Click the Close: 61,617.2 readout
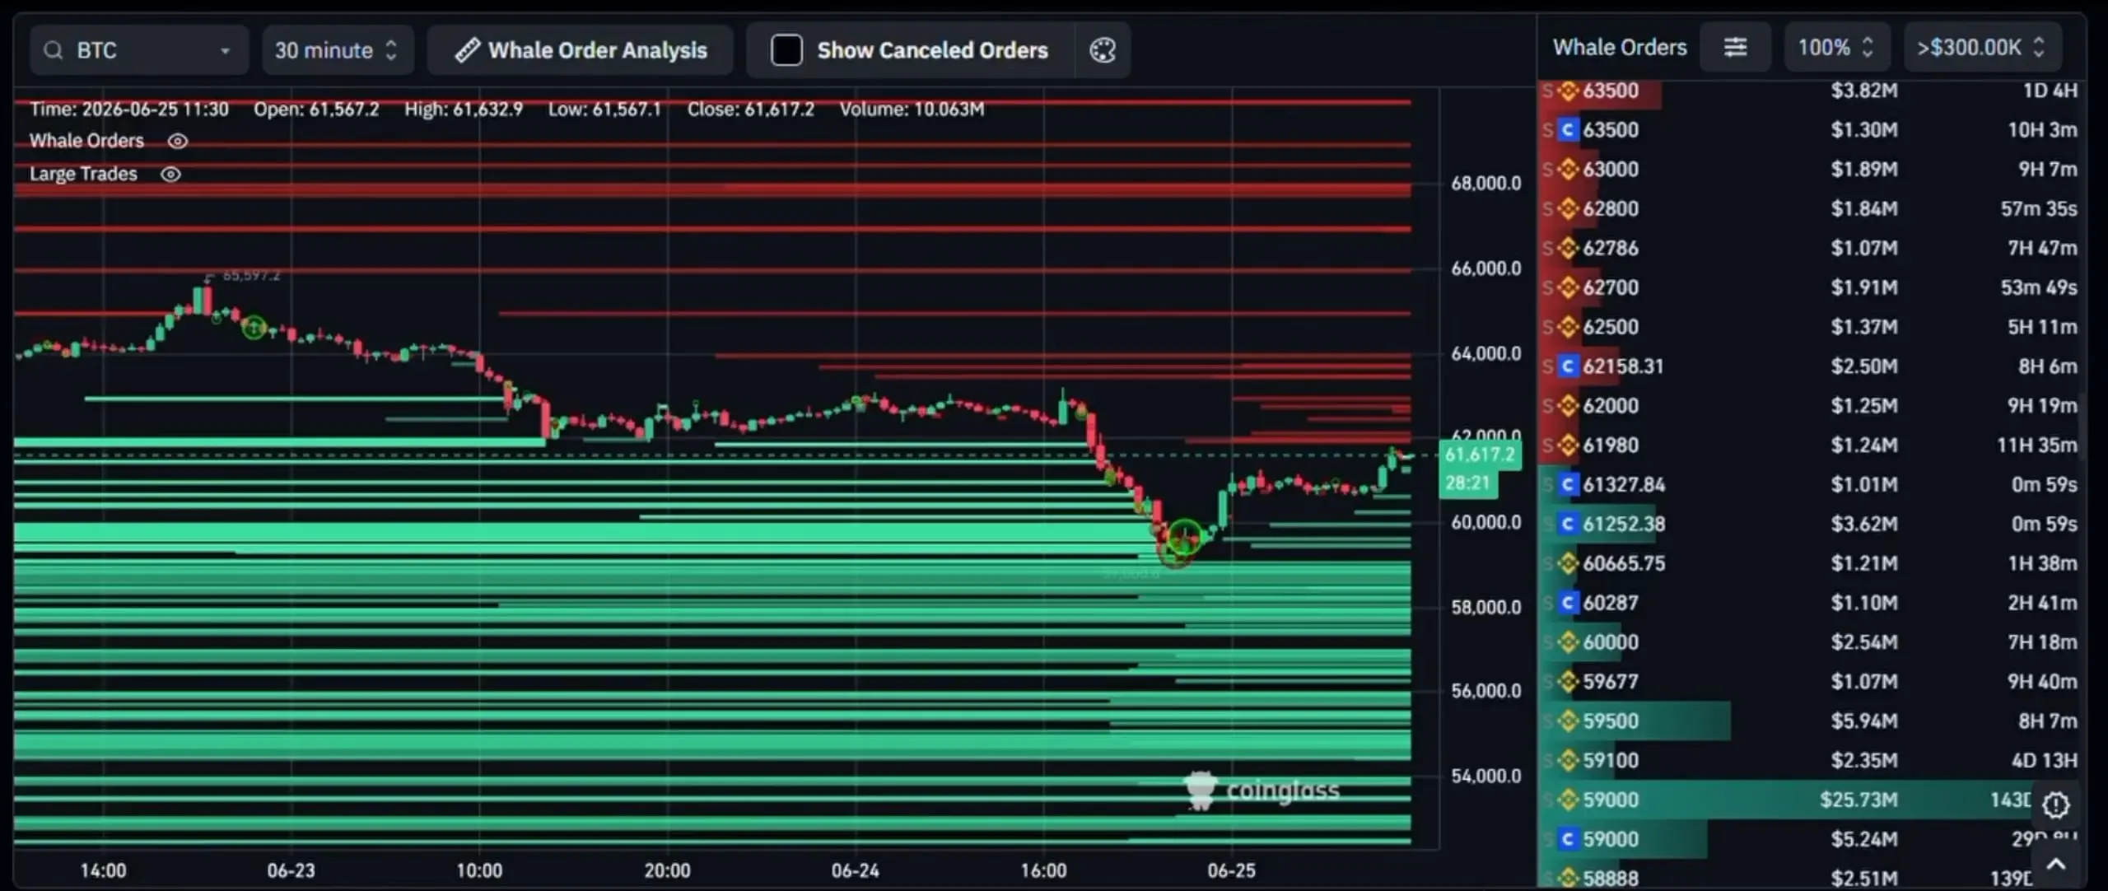The width and height of the screenshot is (2108, 891). (x=750, y=110)
